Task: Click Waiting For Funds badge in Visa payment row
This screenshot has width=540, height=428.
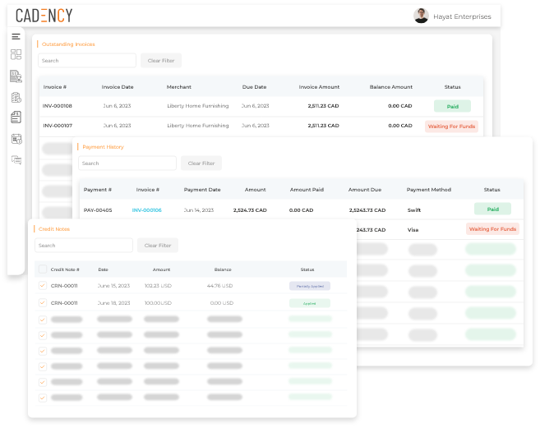Action: point(492,229)
